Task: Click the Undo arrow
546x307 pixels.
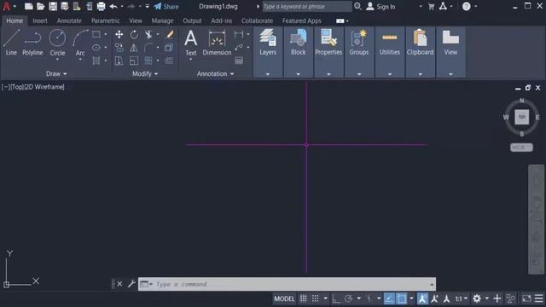Action: tap(113, 6)
